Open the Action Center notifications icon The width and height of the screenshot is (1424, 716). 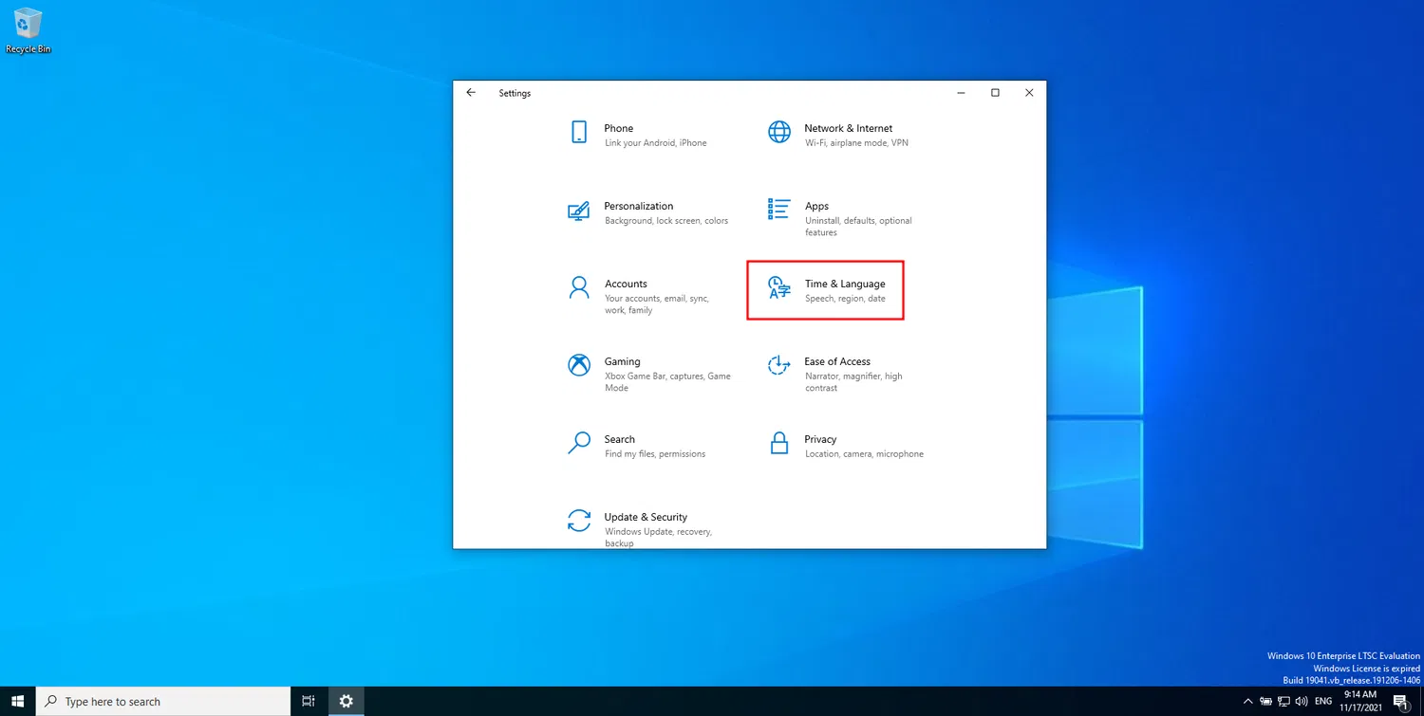tap(1399, 701)
